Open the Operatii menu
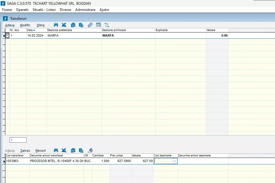Screen dimensions: 275x183 pos(22,10)
